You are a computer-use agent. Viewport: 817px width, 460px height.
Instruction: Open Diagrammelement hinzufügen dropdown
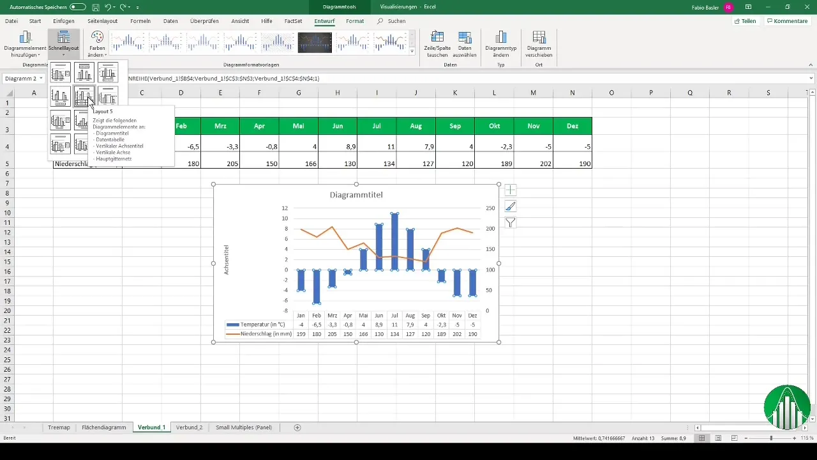[26, 45]
